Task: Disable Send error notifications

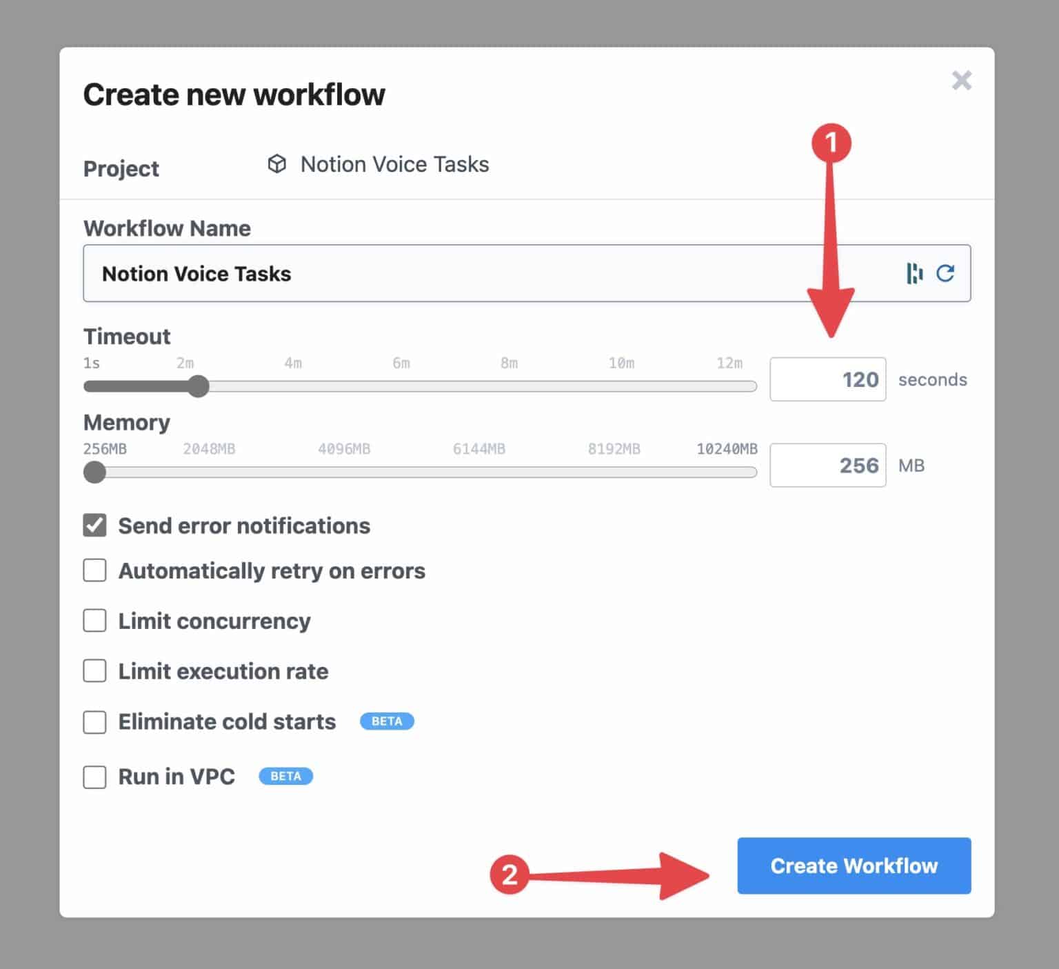Action: 94,525
